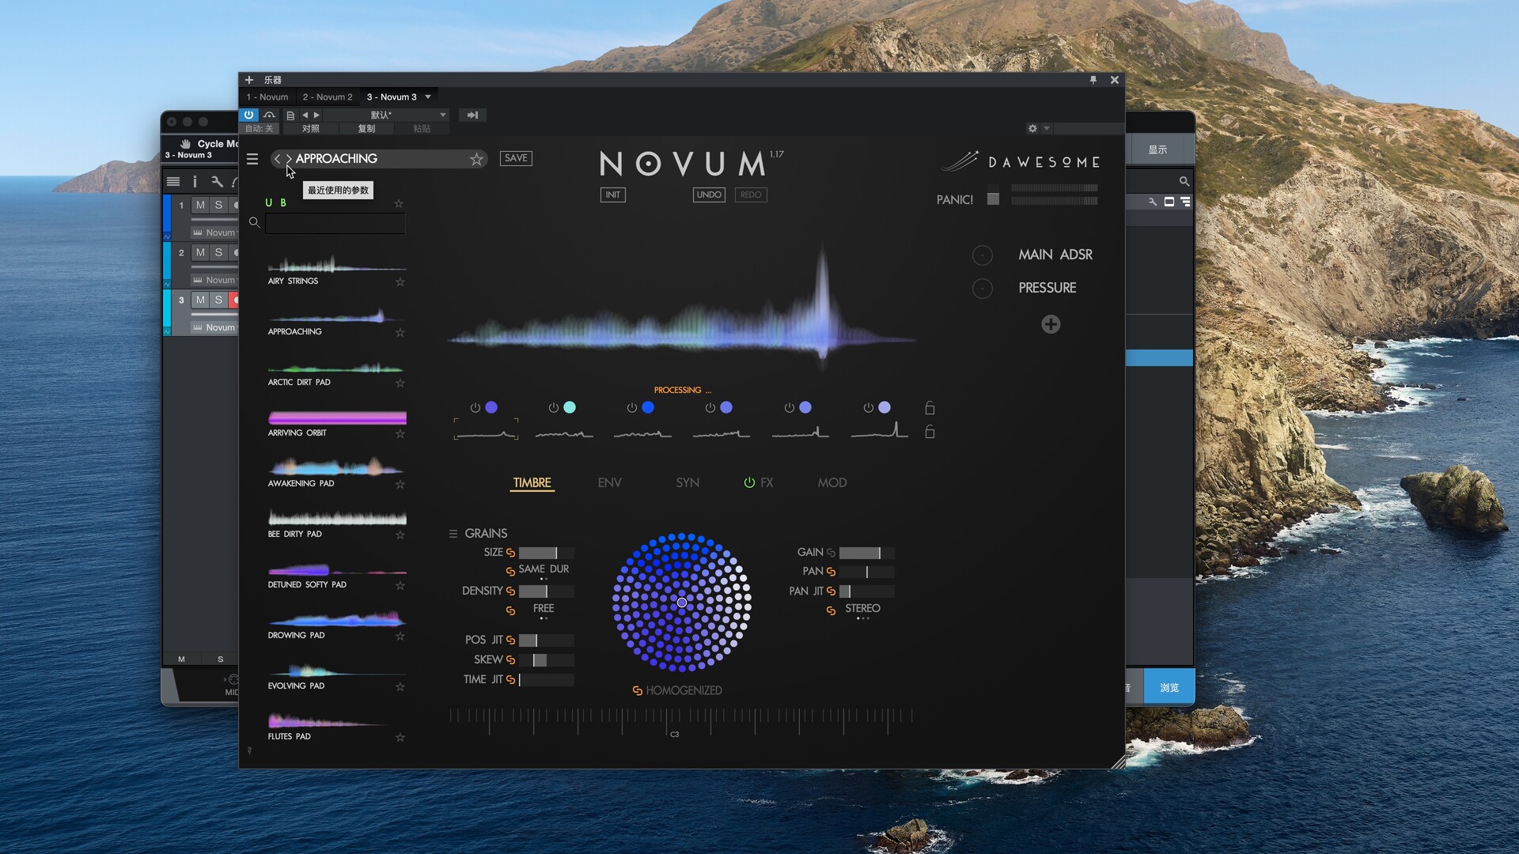Click the UNDO button
1519x854 pixels.
pos(708,195)
